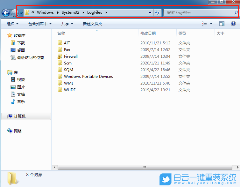
Task: Sort by the 名称 column header
Action: 61,33
